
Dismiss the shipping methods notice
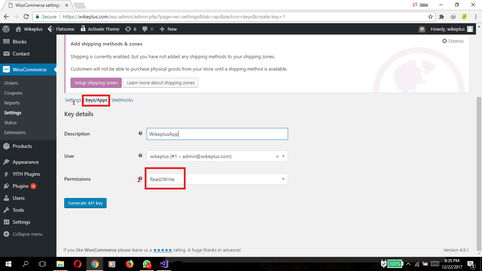coord(453,41)
